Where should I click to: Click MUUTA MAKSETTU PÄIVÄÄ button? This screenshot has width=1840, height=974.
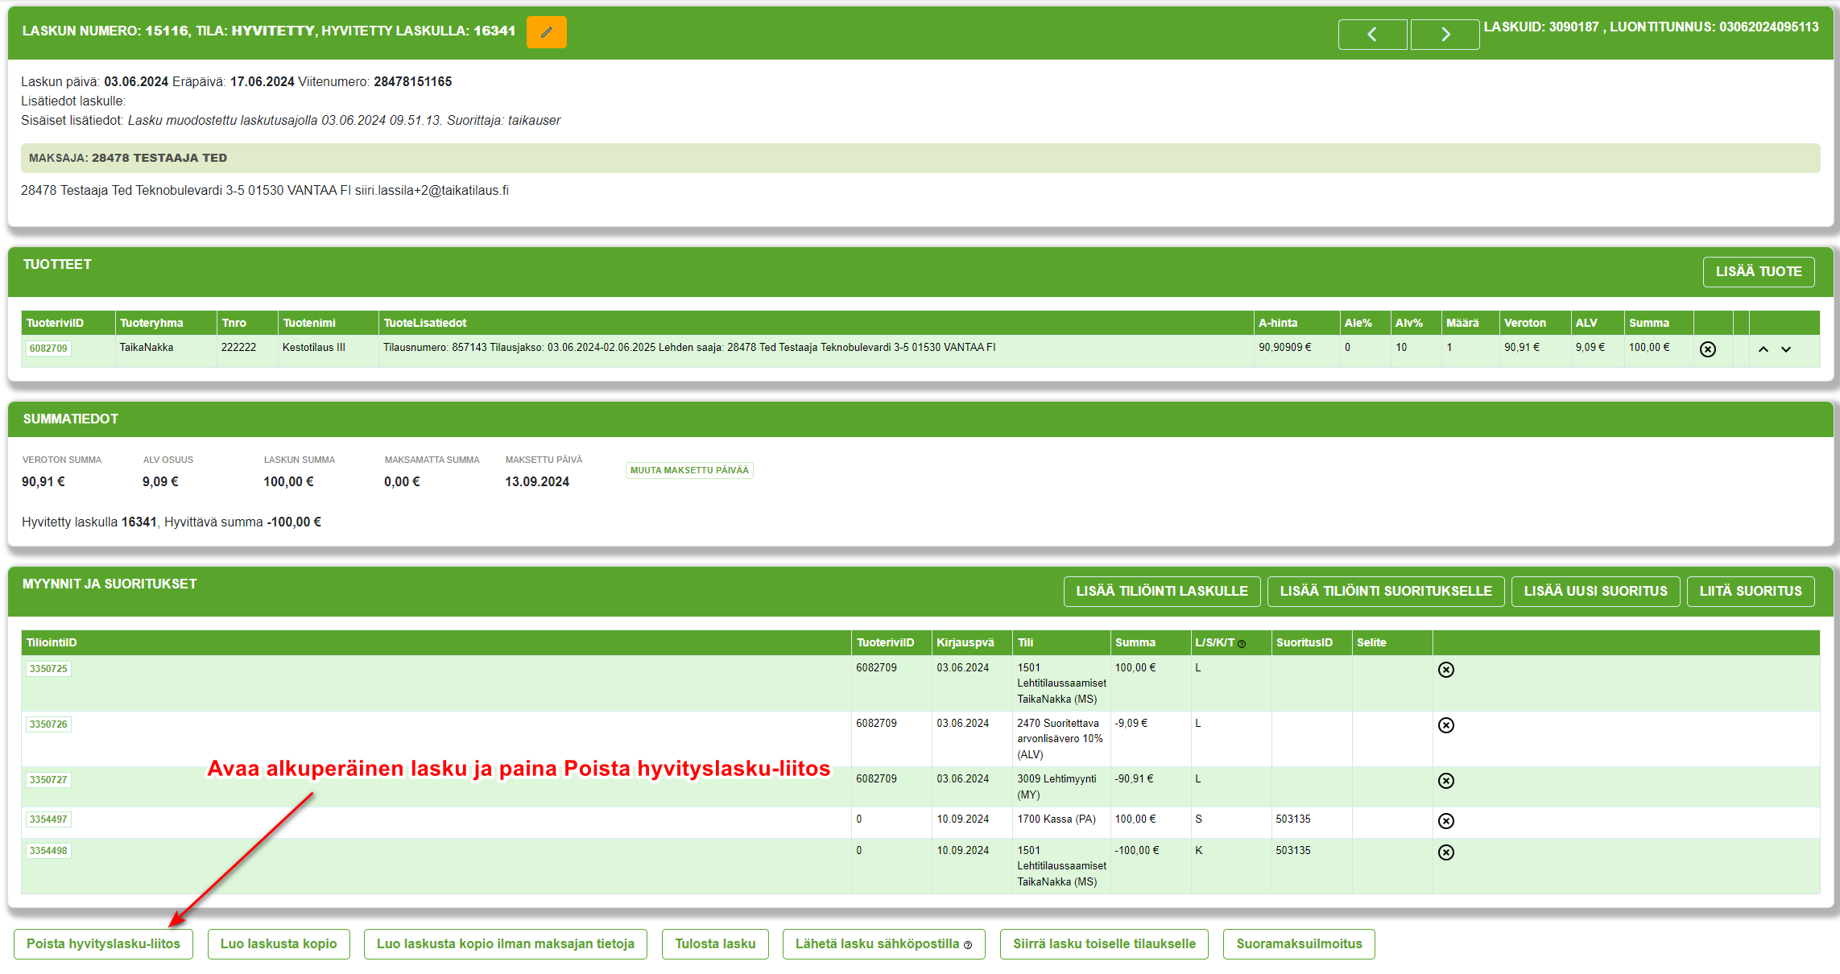coord(689,470)
